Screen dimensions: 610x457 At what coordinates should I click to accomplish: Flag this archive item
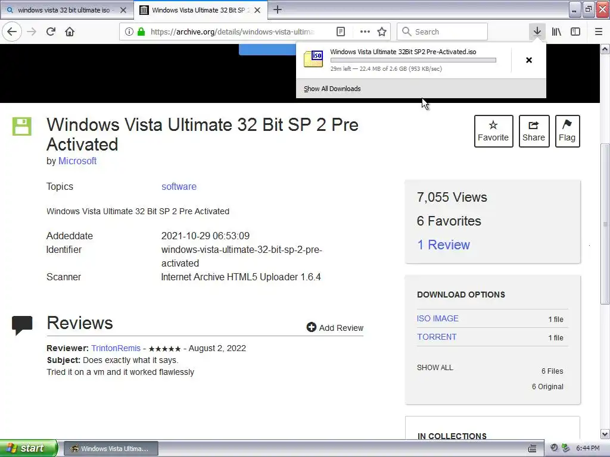point(567,131)
